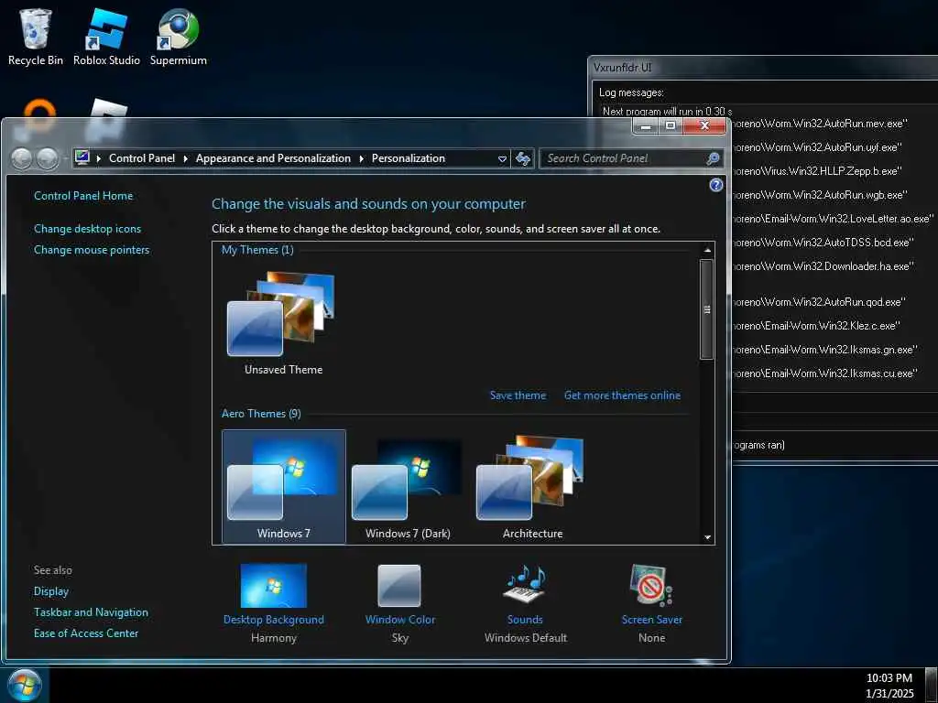Open the Sounds icon
The image size is (938, 703).
pyautogui.click(x=525, y=586)
